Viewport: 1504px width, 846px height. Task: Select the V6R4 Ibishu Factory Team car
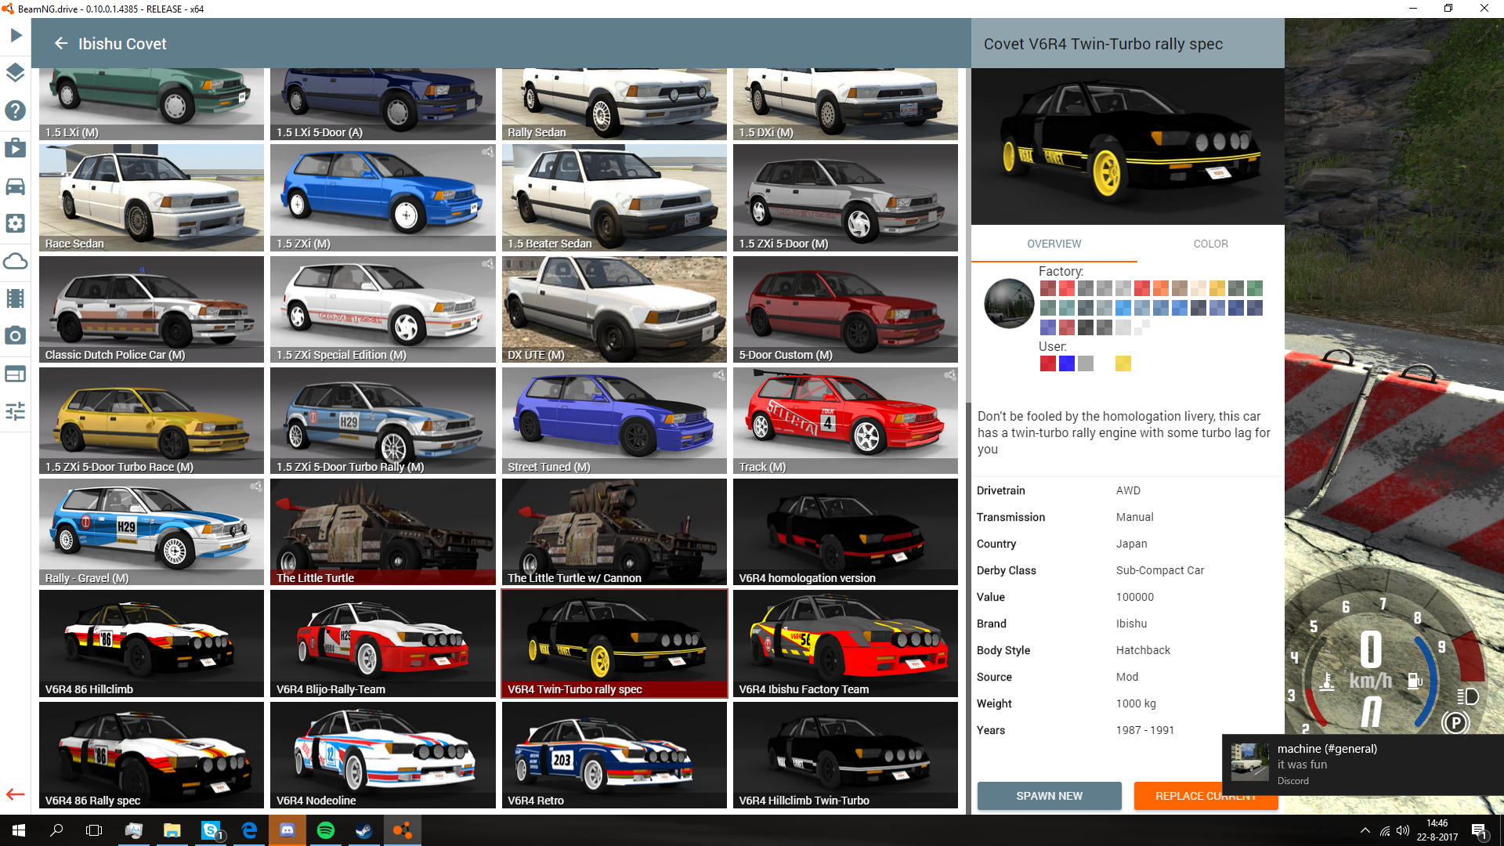tap(845, 643)
